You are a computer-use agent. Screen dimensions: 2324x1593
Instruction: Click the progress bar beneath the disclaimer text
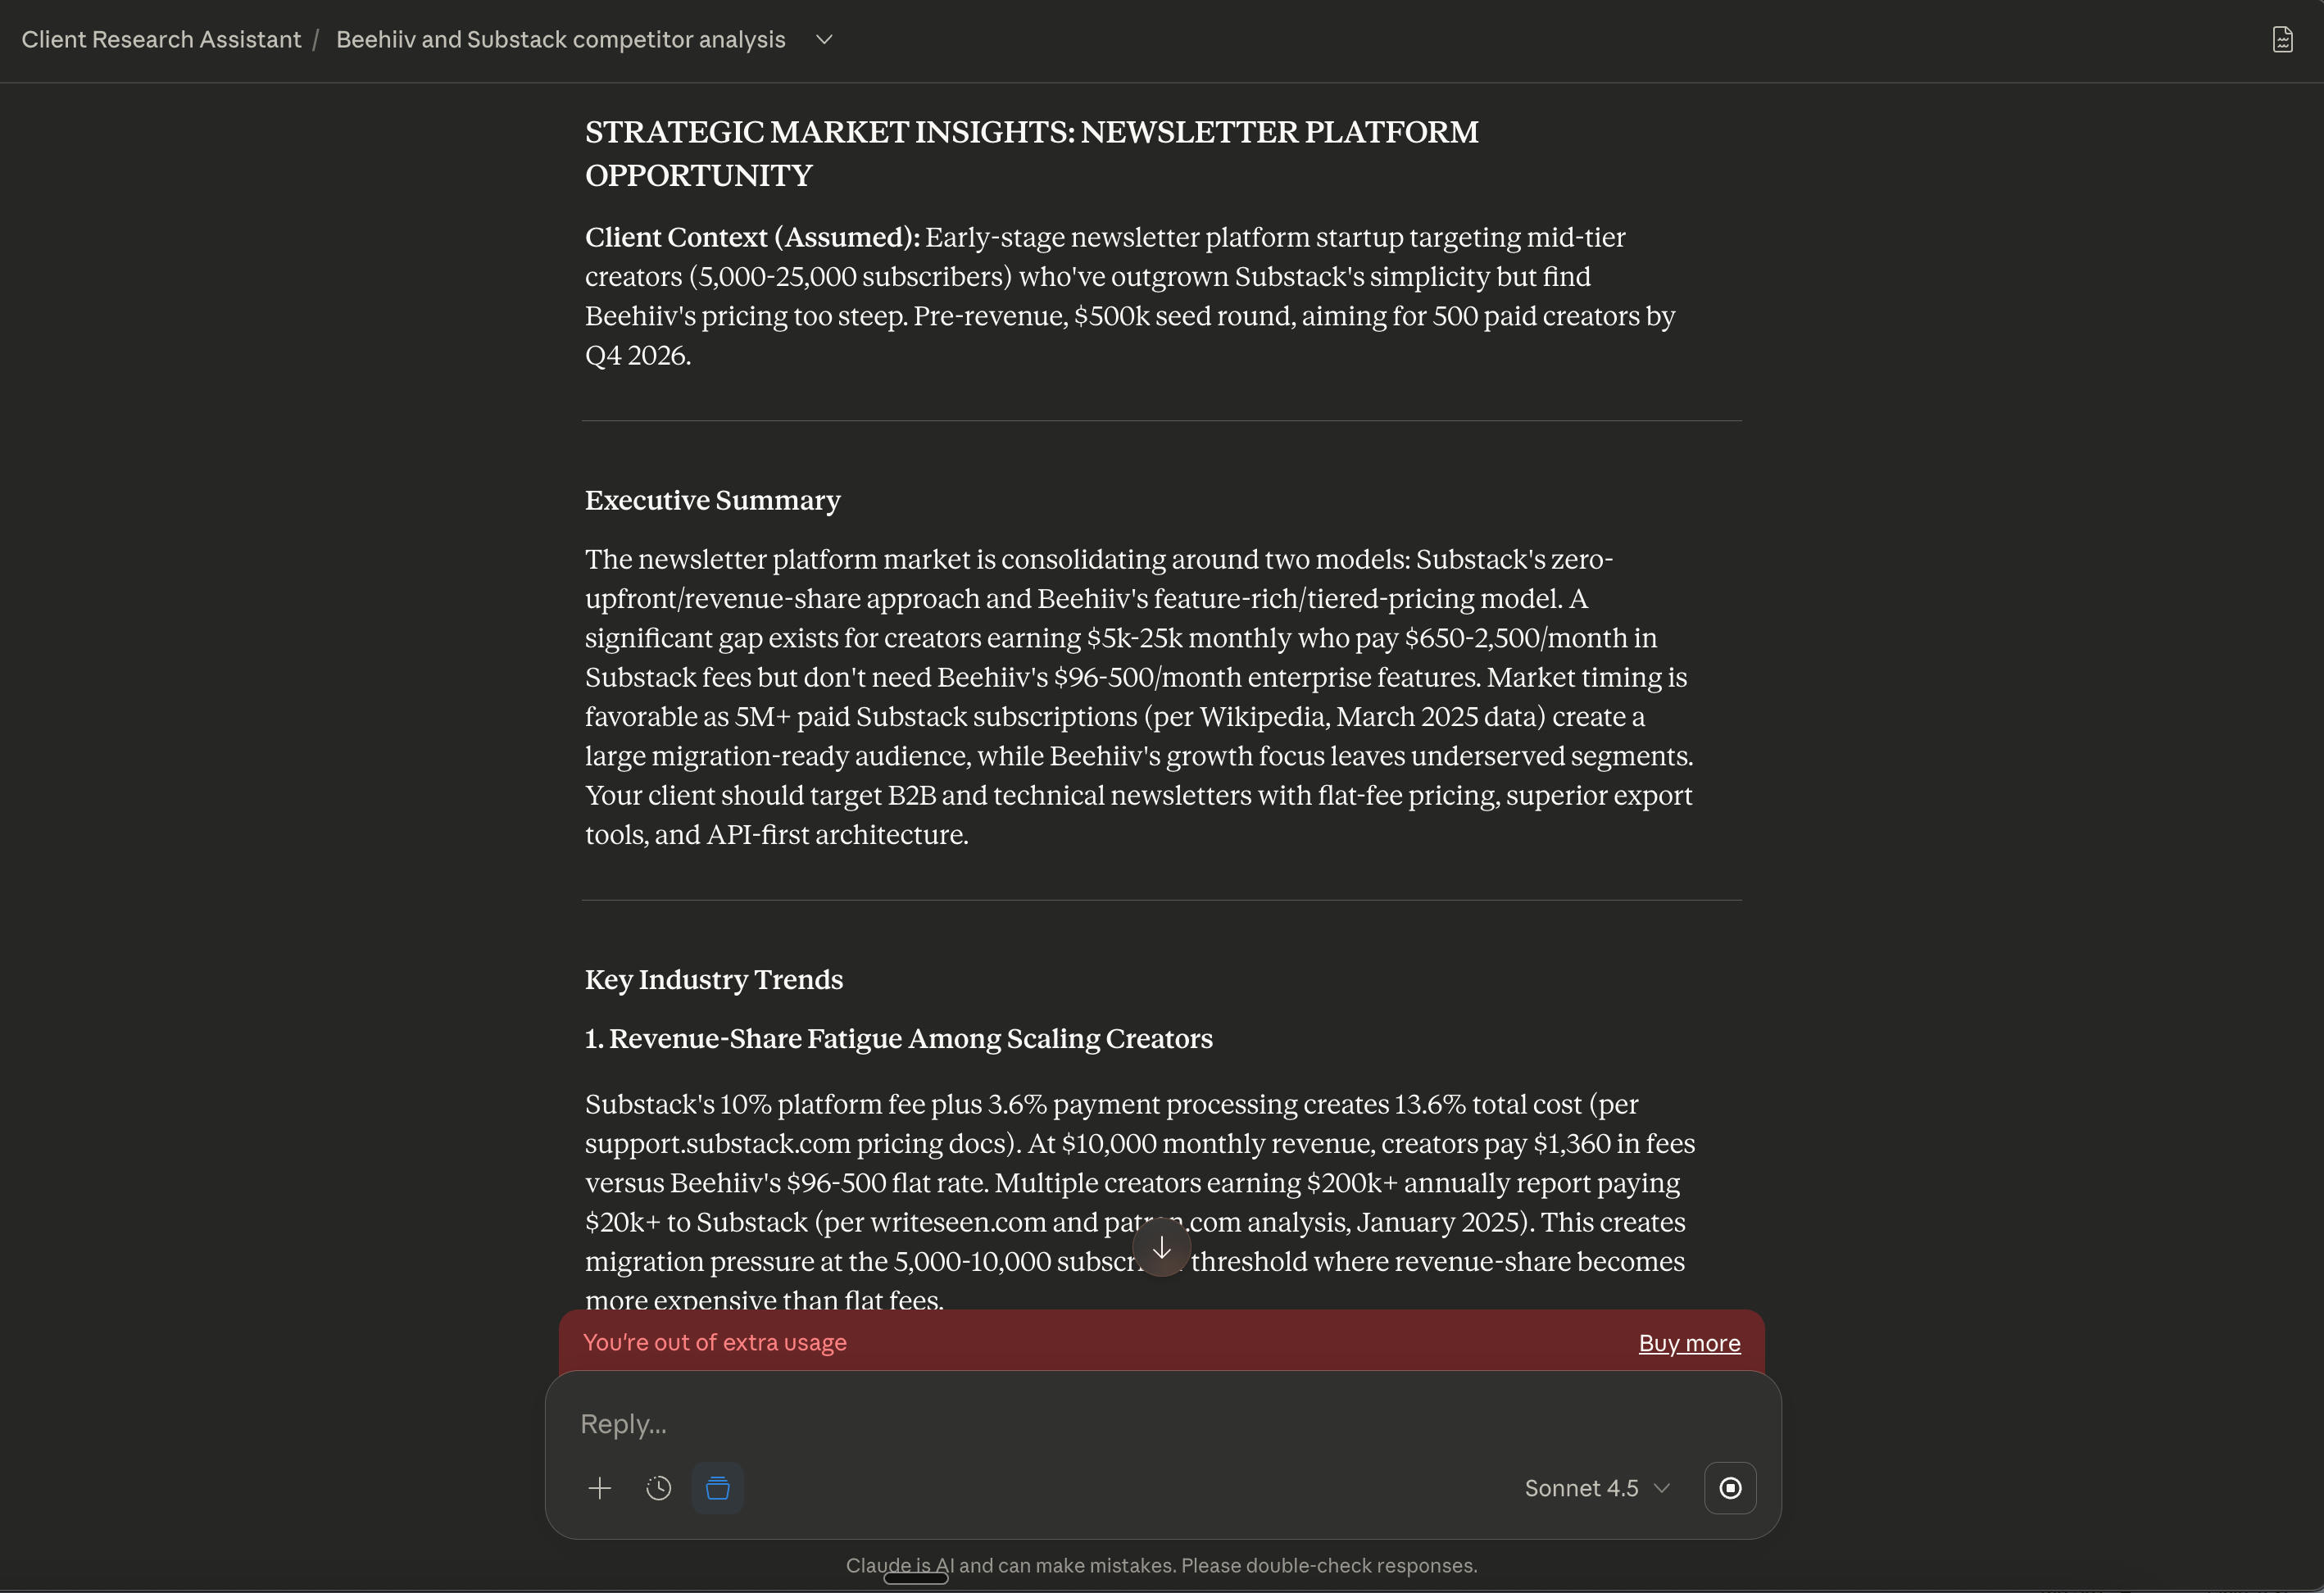tap(916, 1581)
